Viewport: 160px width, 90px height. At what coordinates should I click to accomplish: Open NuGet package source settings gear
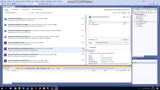coord(129,13)
